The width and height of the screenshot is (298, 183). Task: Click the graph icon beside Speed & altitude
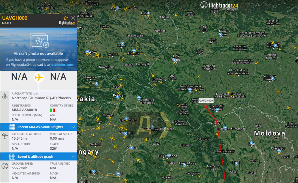click(x=12, y=157)
